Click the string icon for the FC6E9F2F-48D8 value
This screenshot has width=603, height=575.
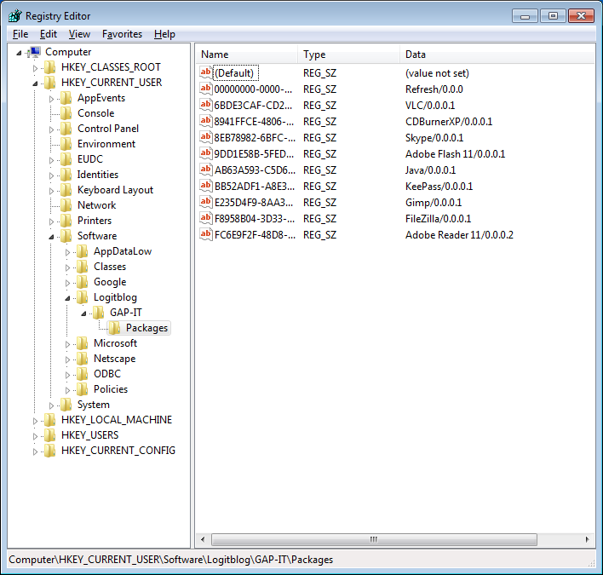click(206, 234)
